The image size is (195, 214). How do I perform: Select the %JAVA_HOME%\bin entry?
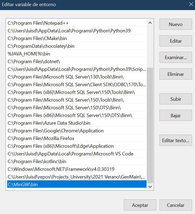pos(77,54)
